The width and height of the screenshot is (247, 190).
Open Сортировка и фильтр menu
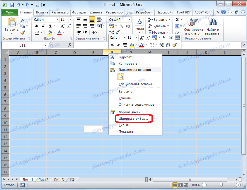pyautogui.click(x=193, y=26)
